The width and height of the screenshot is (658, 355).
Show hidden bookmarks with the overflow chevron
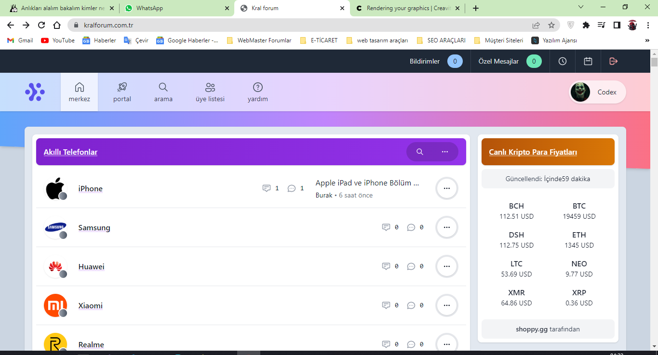coord(647,40)
